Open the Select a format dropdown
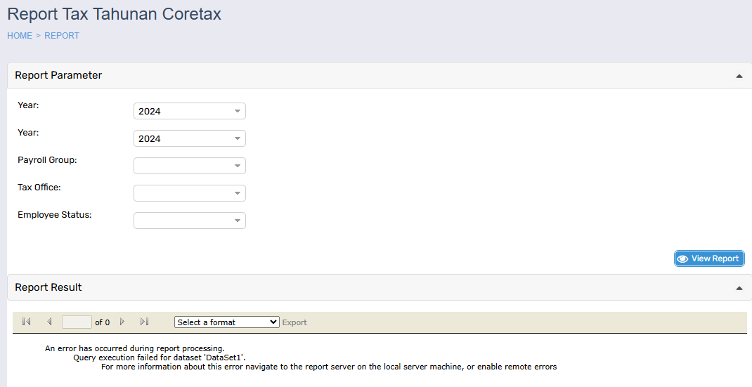This screenshot has height=387, width=752. pyautogui.click(x=226, y=322)
